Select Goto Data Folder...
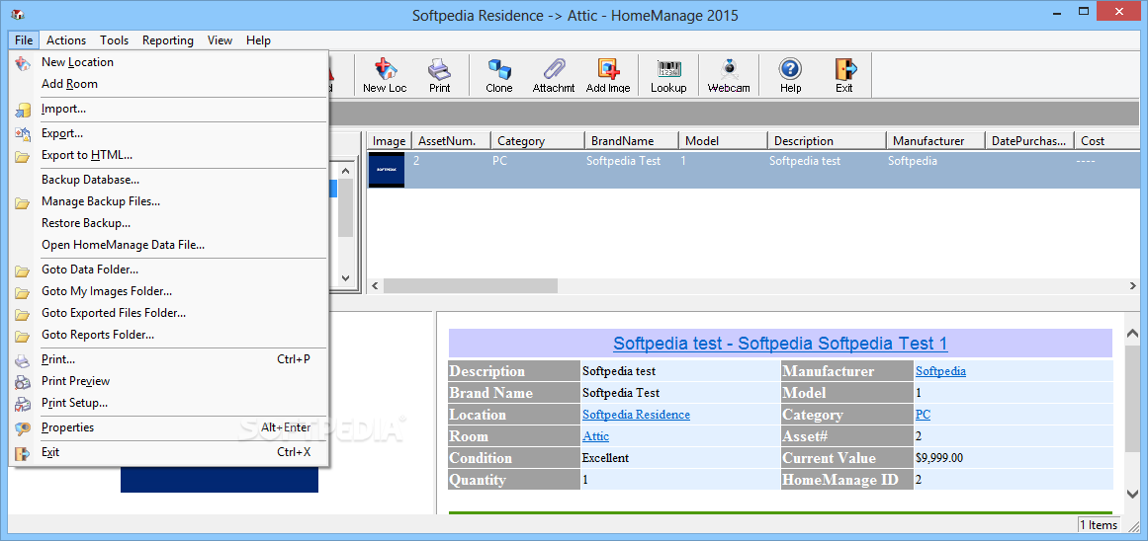 point(169,270)
